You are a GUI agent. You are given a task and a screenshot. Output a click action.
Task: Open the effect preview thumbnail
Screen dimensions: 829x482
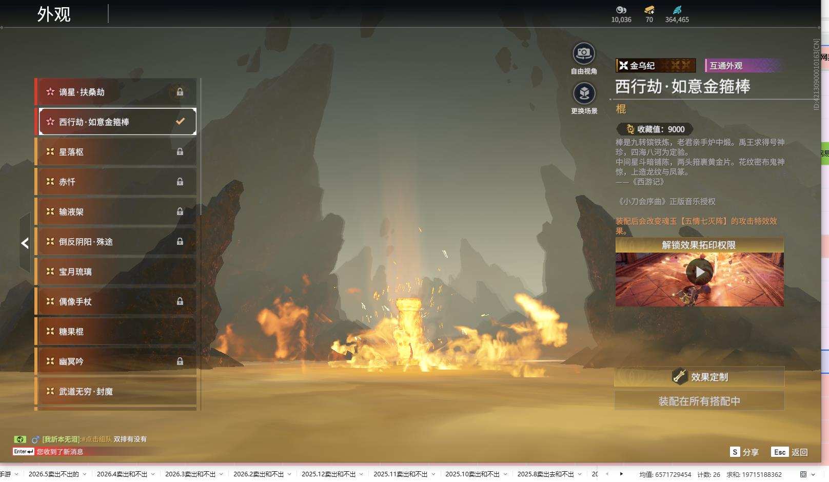tap(699, 279)
